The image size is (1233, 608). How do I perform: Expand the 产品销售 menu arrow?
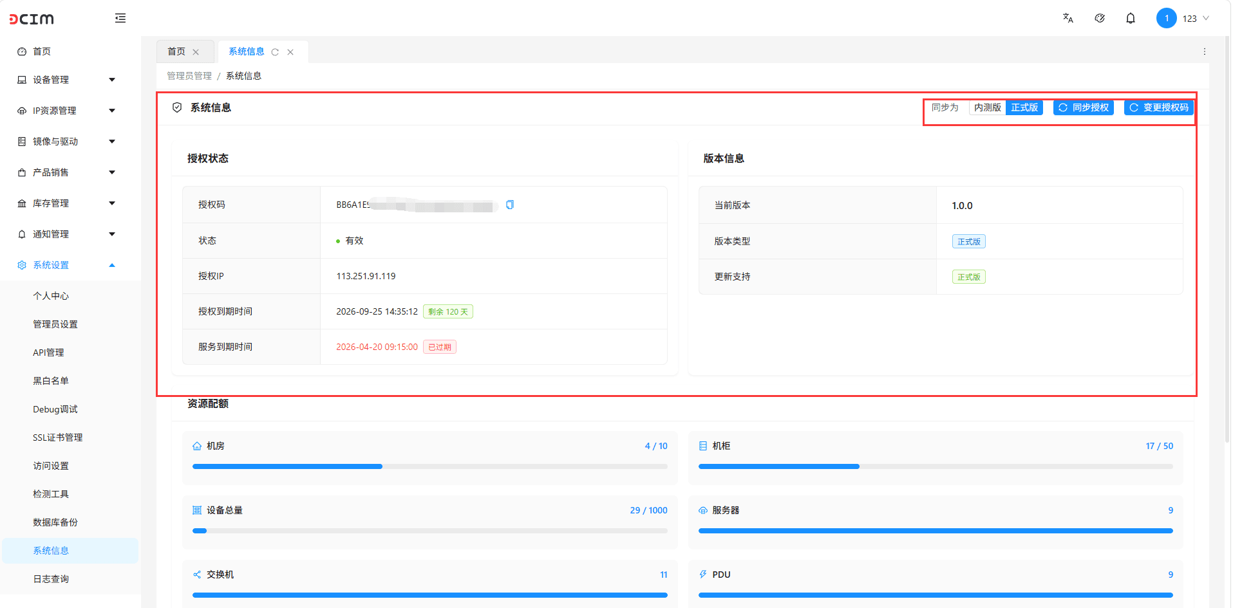pos(112,172)
